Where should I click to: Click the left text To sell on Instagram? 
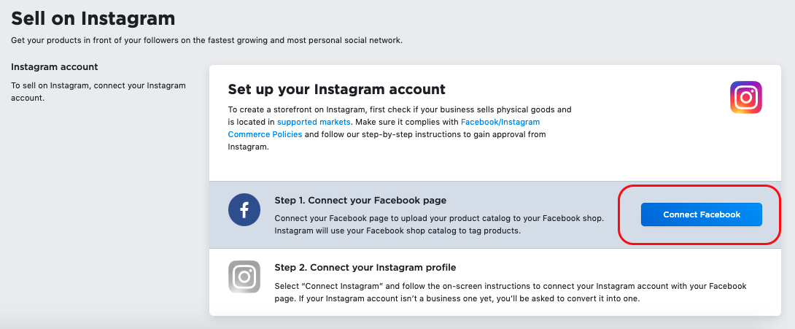(98, 92)
